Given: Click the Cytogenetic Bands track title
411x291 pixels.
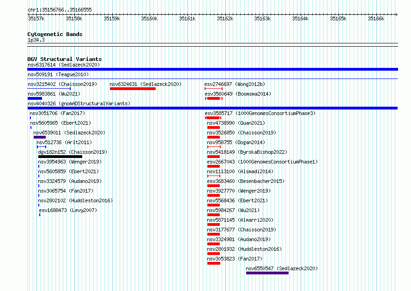Looking at the screenshot, I should (x=55, y=34).
